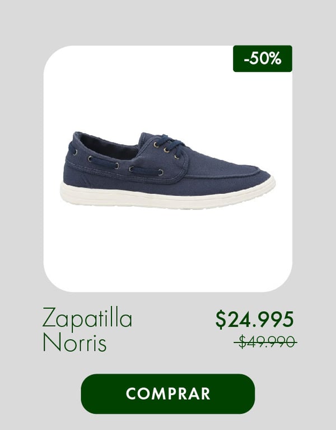Click the -50% discount badge
This screenshot has width=336, height=430.
point(263,59)
